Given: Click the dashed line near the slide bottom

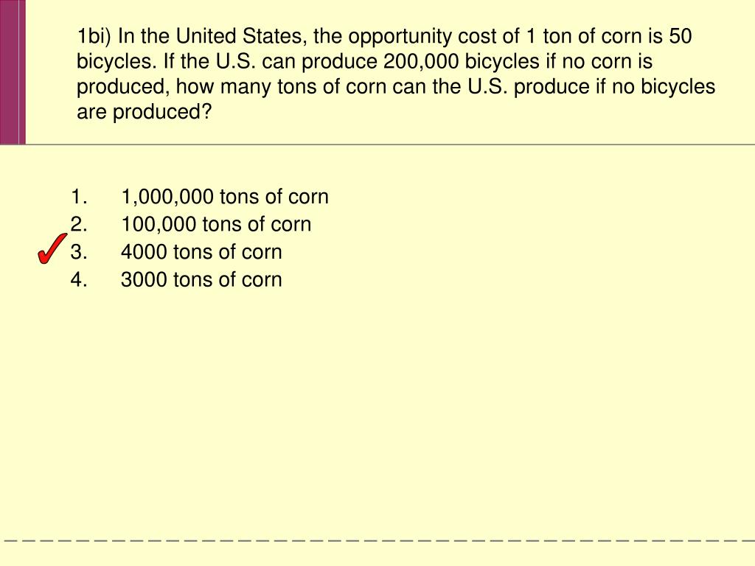Looking at the screenshot, I should coord(377,540).
